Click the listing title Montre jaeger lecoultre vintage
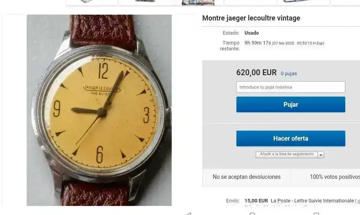 (251, 18)
